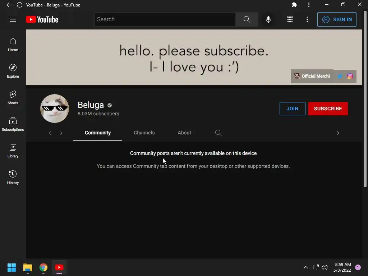Open the clock showing 8:59 AM
368x276 pixels.
tap(342, 267)
